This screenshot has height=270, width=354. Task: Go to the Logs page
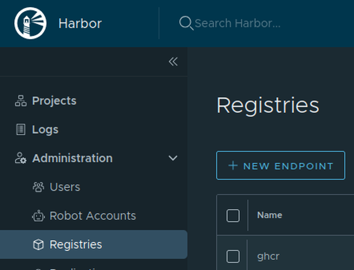[45, 130]
